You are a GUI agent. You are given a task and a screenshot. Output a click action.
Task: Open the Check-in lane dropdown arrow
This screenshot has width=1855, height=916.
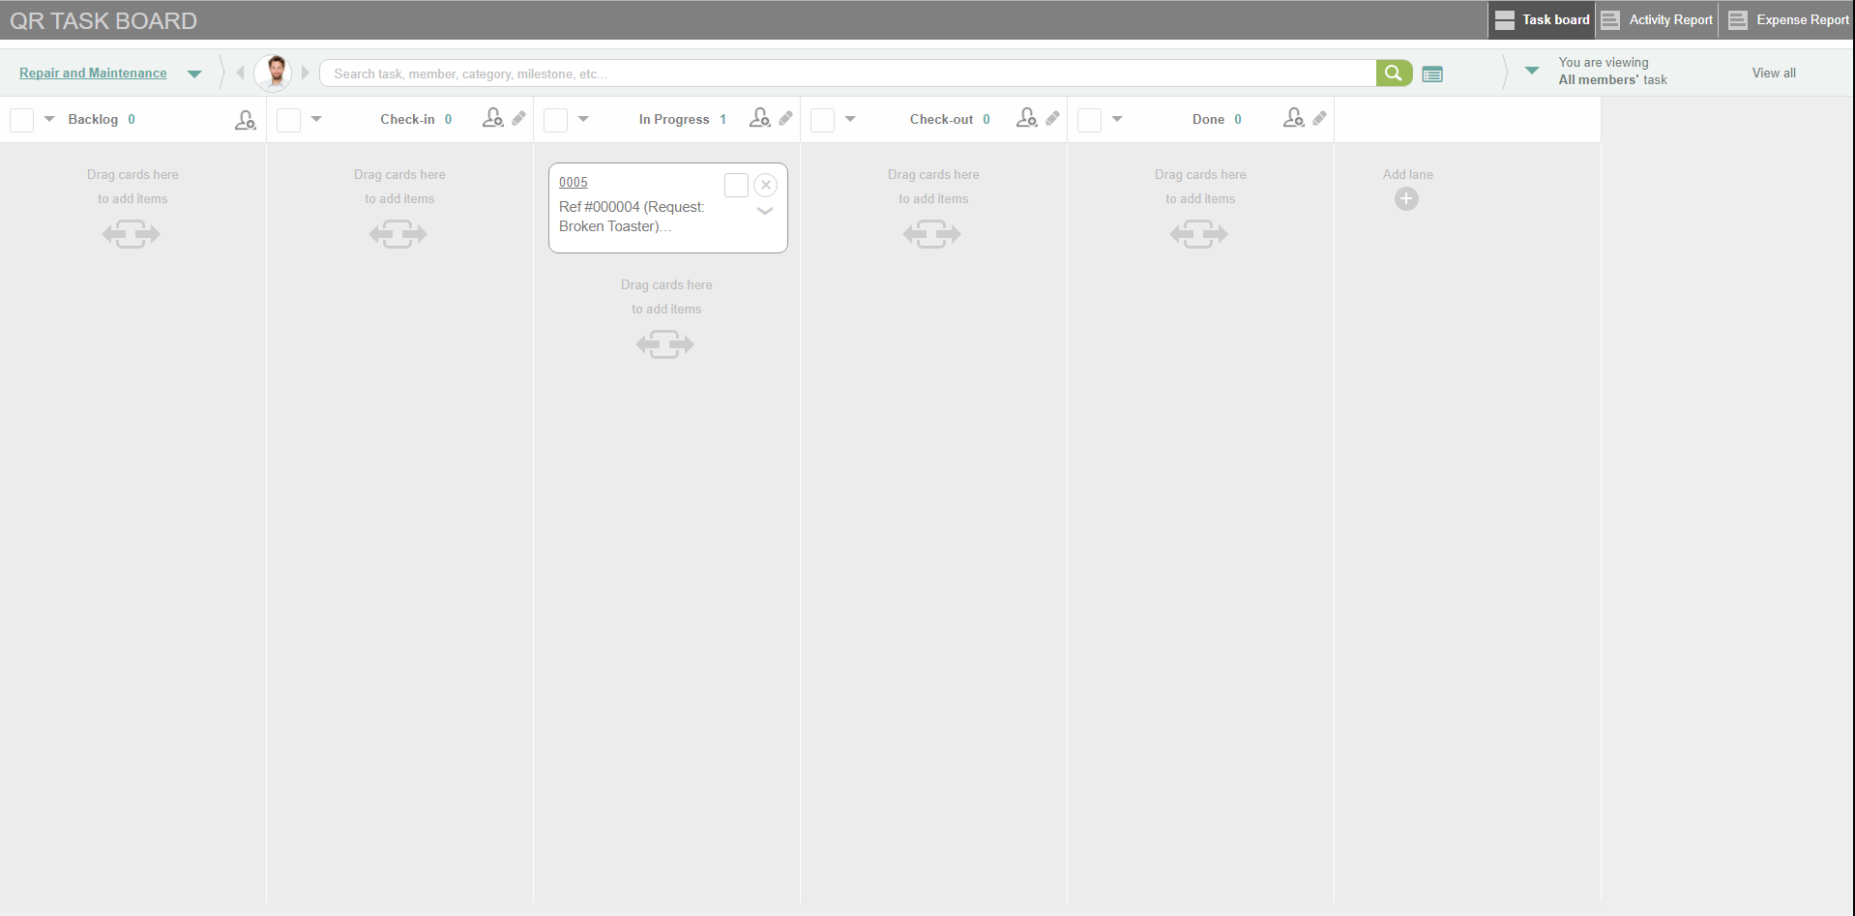pos(316,119)
